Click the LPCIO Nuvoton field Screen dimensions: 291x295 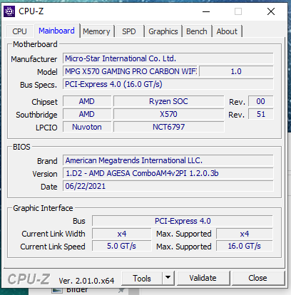click(x=87, y=127)
